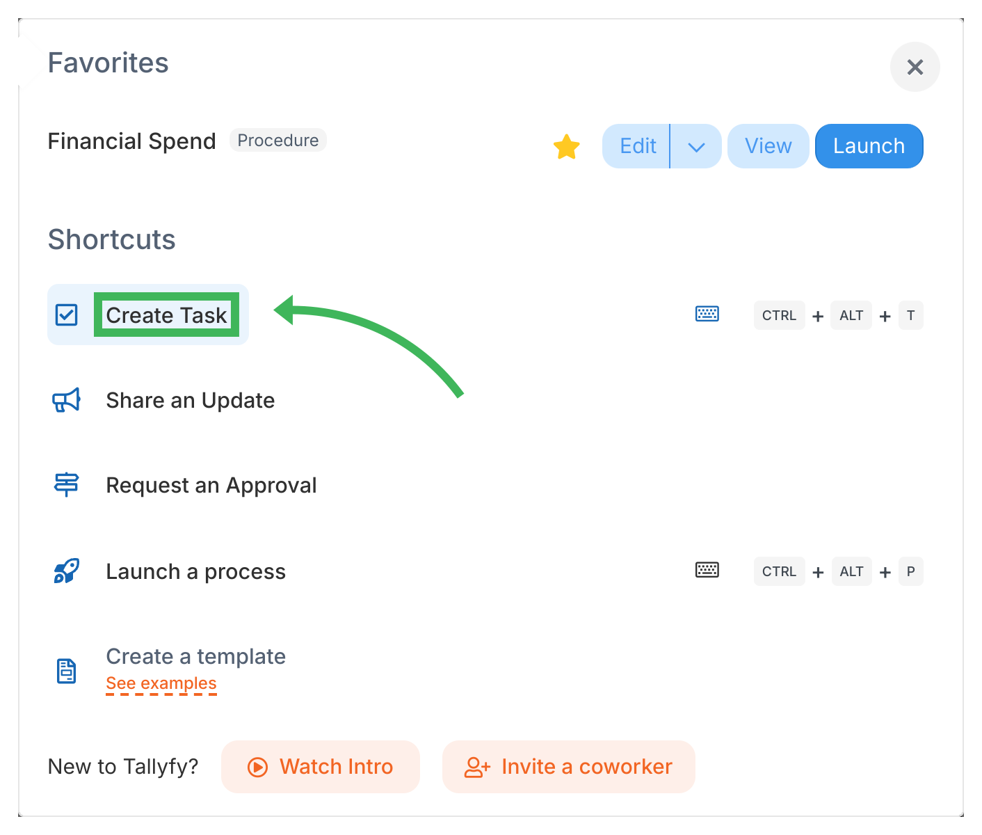The width and height of the screenshot is (982, 835).
Task: Toggle the checkbox icon next to Create Task
Action: [66, 315]
